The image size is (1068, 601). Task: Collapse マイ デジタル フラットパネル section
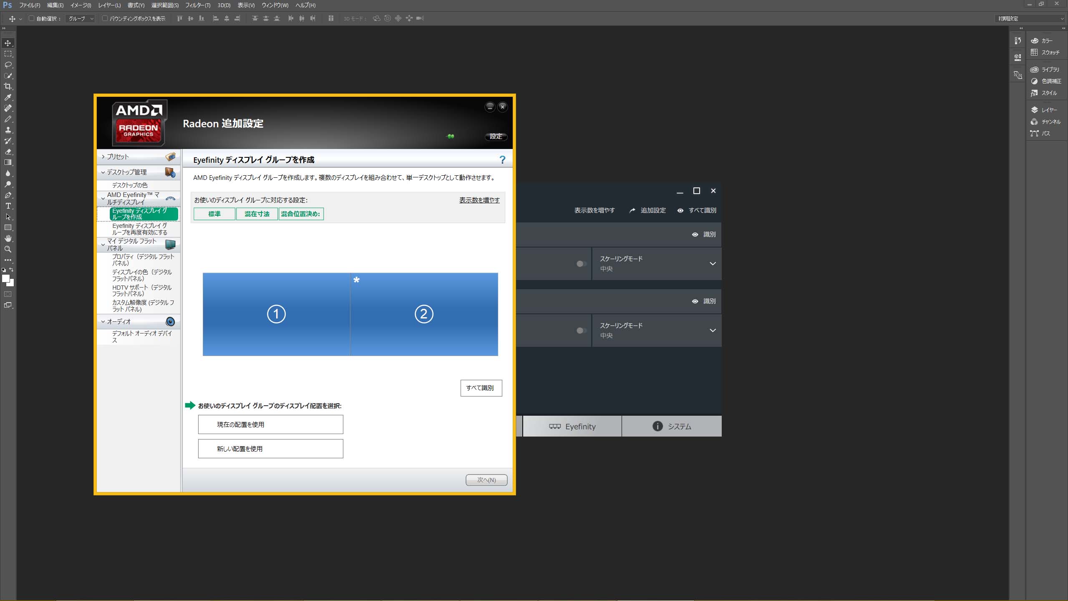(139, 245)
